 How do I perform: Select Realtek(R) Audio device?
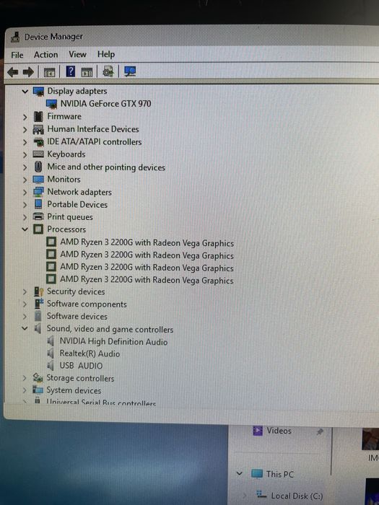(x=90, y=353)
